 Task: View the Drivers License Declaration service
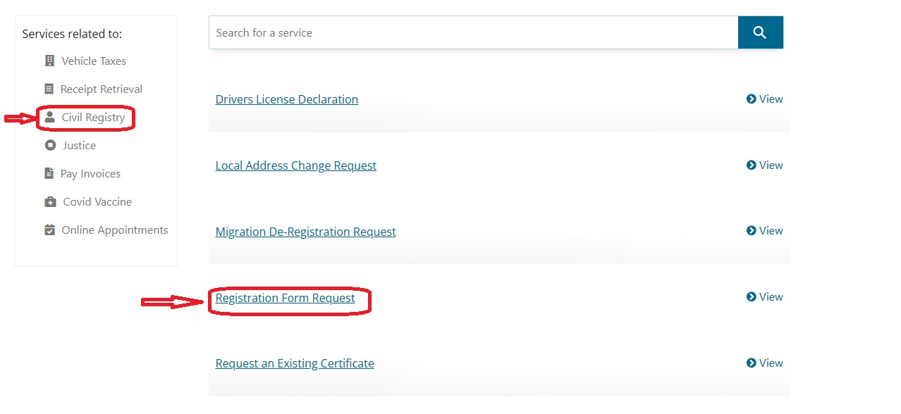(764, 99)
